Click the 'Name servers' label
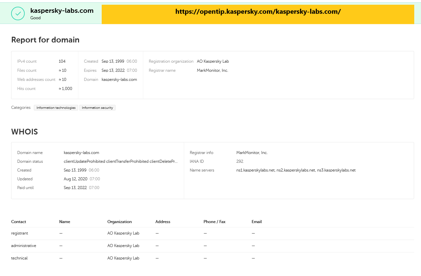 pyautogui.click(x=202, y=170)
